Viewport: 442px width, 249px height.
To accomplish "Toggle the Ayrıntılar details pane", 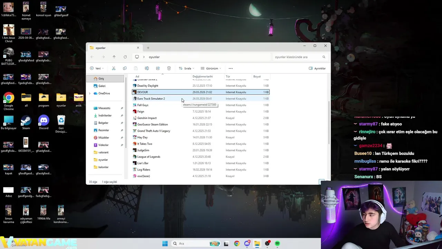I will (317, 68).
